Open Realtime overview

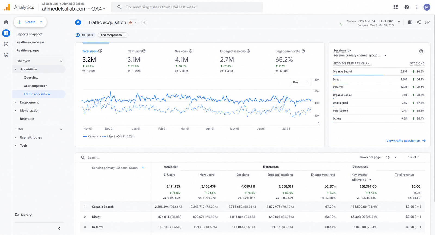(x=30, y=42)
